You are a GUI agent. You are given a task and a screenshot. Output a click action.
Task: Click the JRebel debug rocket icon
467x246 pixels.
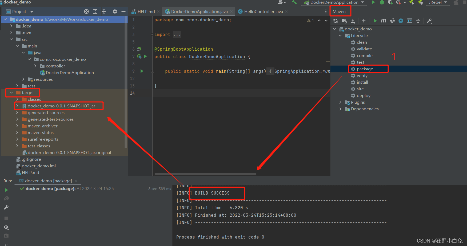pos(420,2)
